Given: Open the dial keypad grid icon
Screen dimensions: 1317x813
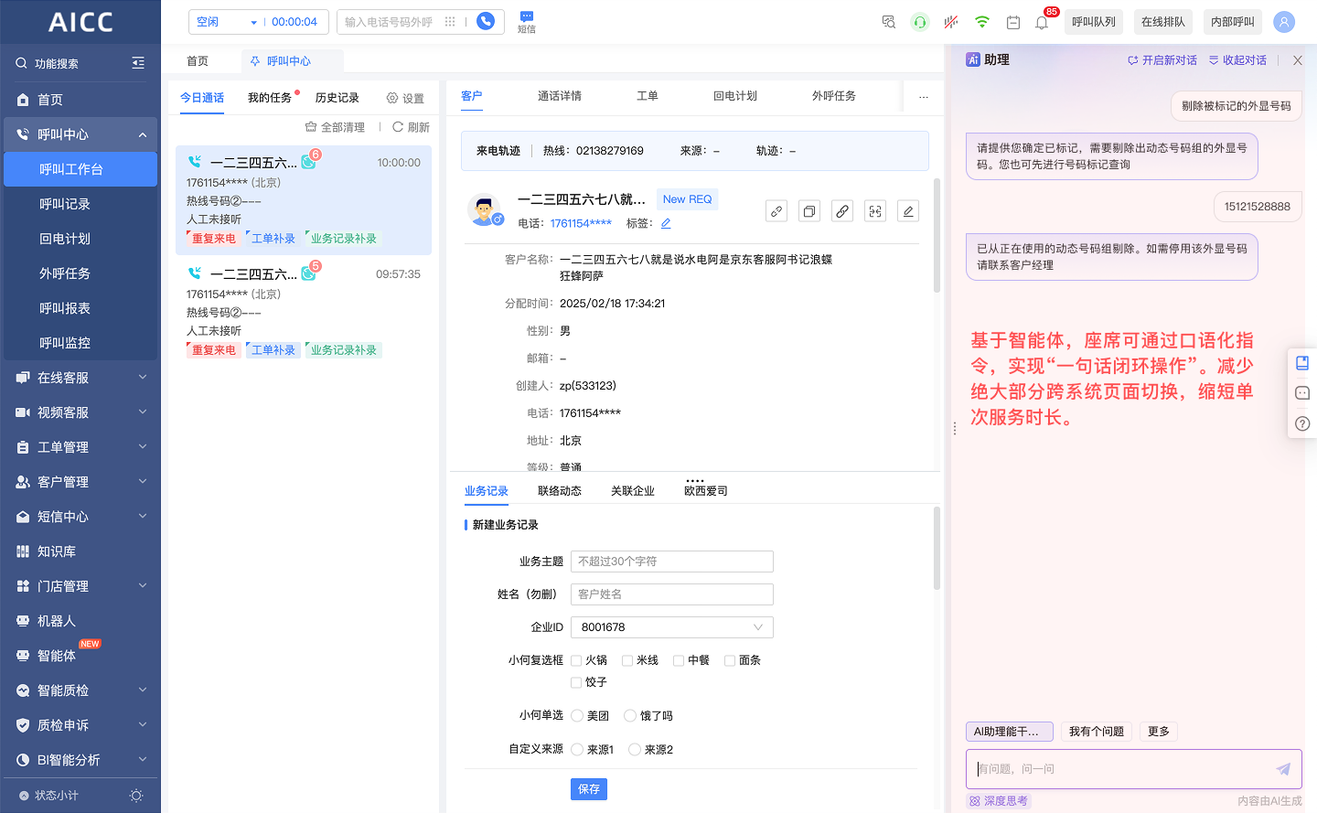Looking at the screenshot, I should point(450,21).
